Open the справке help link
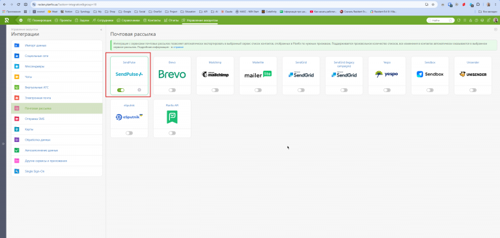The image size is (500, 238). pos(178,47)
